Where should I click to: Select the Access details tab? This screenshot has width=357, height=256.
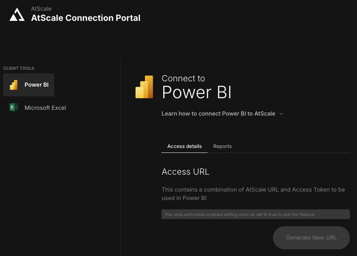click(x=185, y=146)
